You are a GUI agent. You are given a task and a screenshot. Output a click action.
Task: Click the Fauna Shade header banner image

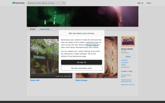(x=82, y=16)
